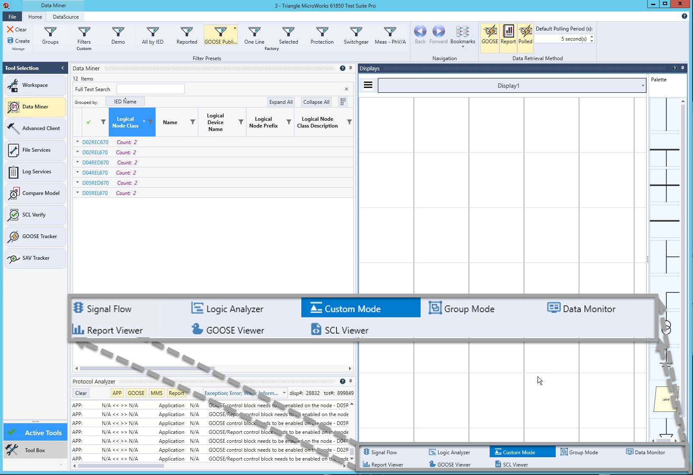Click the Collapse All button
Viewport: 693px width, 475px height.
(x=316, y=102)
